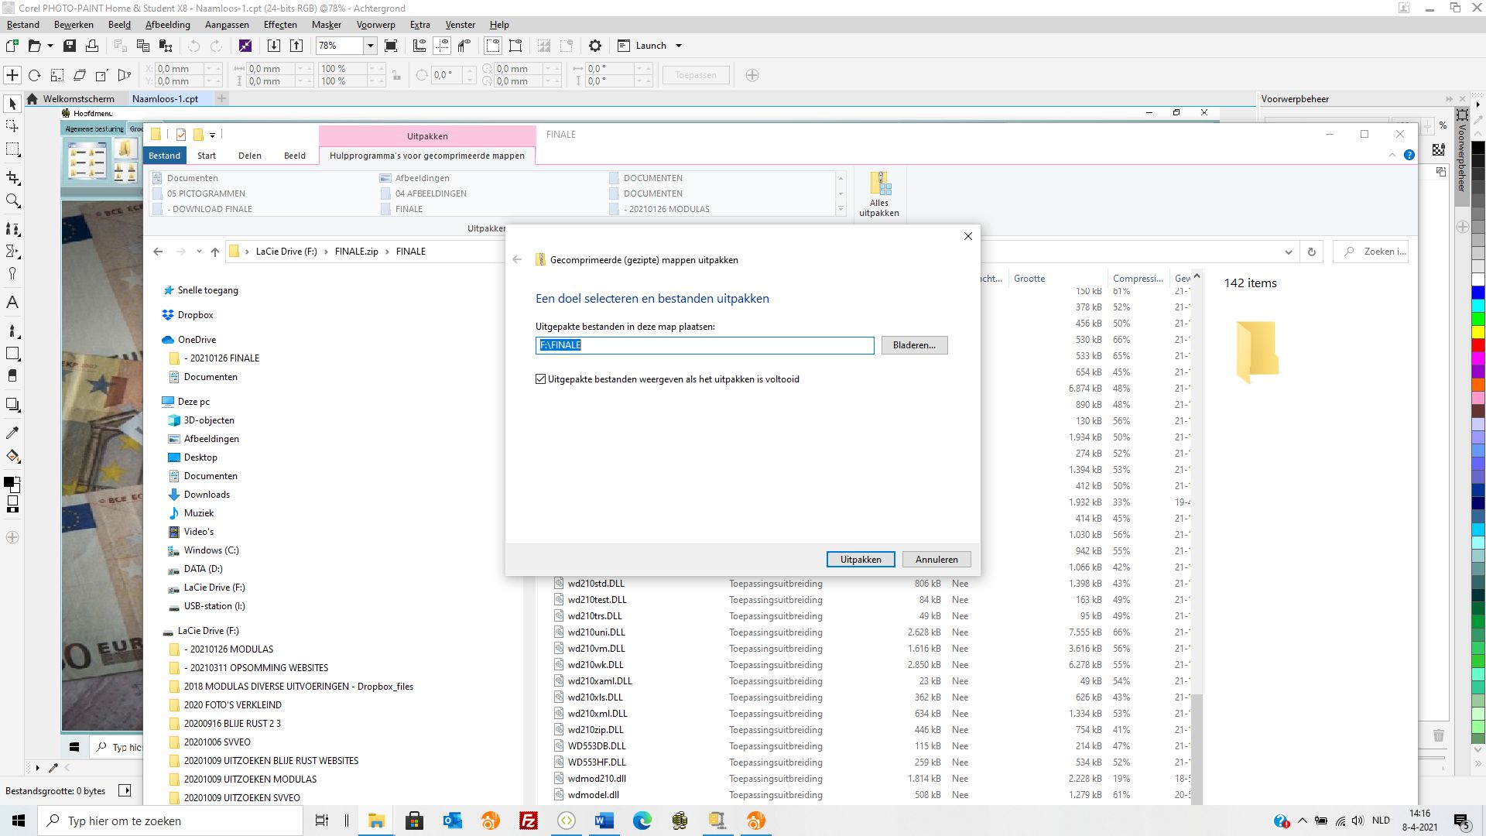Image resolution: width=1486 pixels, height=836 pixels.
Task: Click the Annuleren button
Action: (936, 560)
